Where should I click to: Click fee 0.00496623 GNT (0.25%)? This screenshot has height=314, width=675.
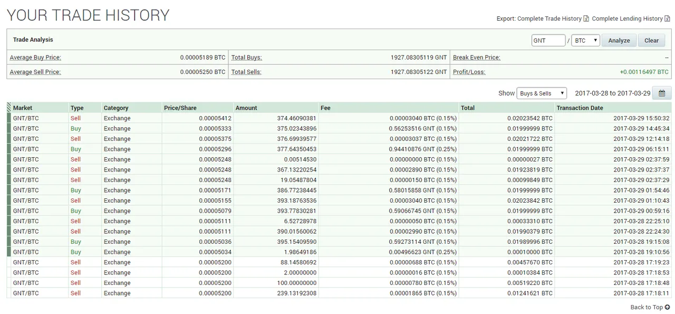coord(423,252)
